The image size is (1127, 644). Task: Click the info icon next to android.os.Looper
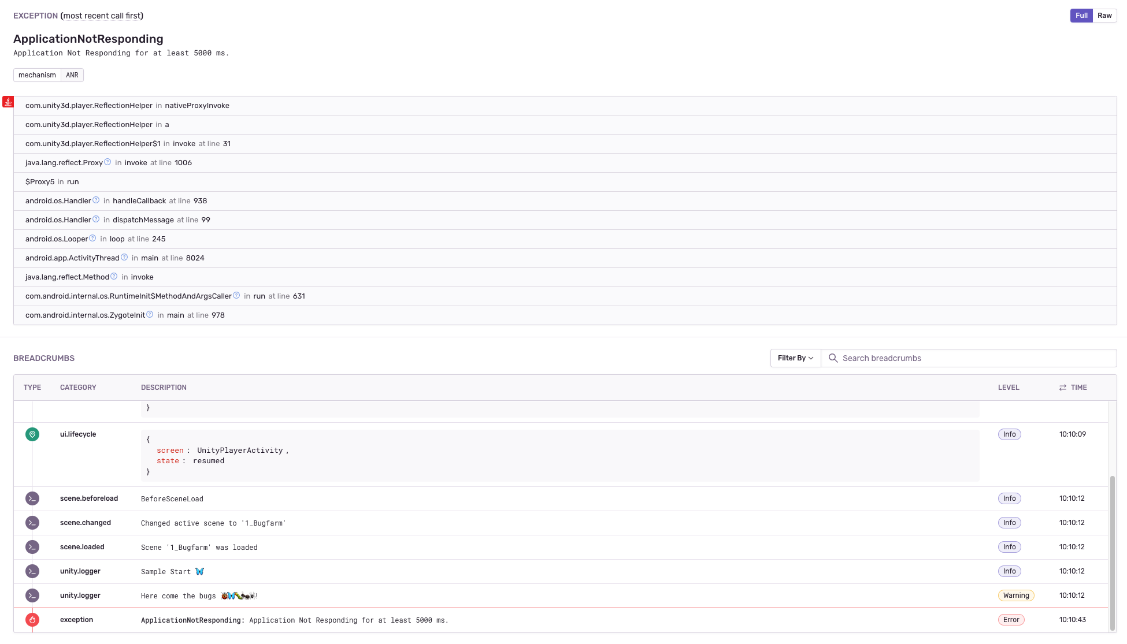click(92, 238)
